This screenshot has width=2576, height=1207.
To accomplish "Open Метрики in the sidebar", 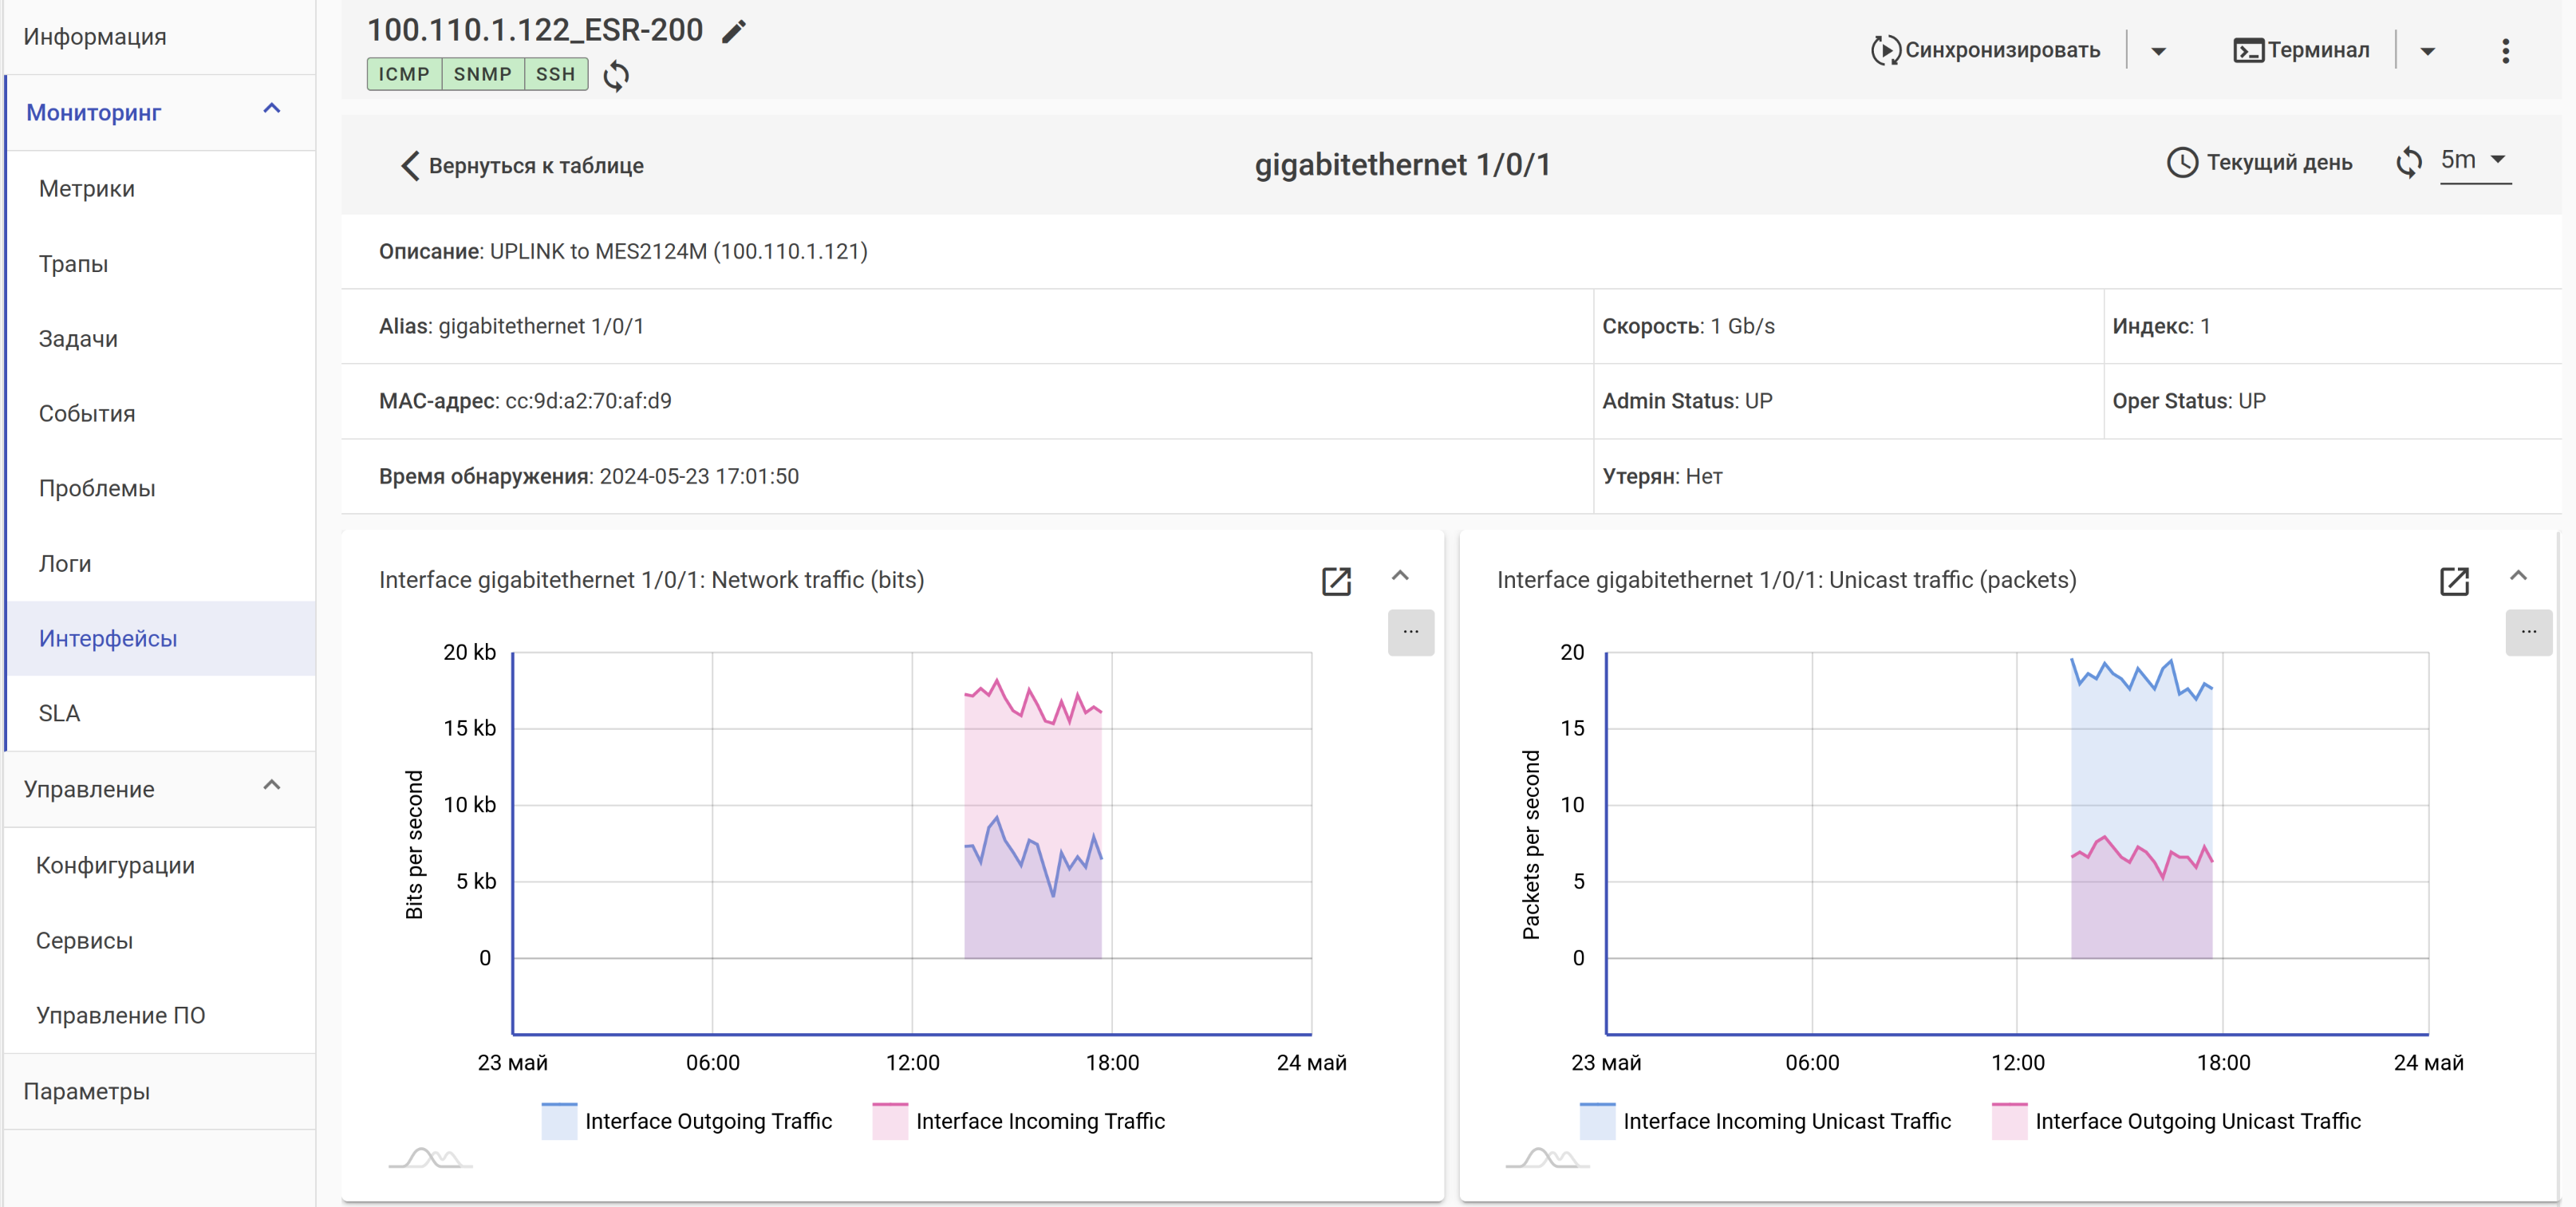I will [x=87, y=188].
